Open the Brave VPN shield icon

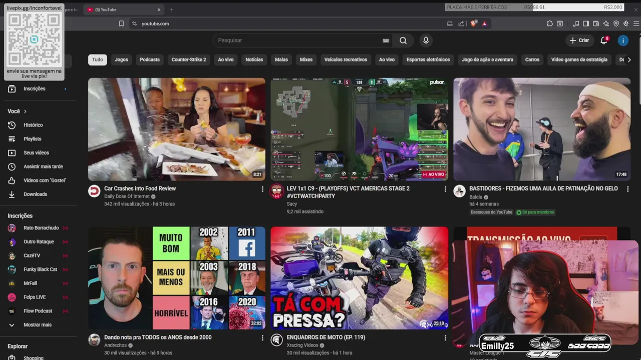616,23
